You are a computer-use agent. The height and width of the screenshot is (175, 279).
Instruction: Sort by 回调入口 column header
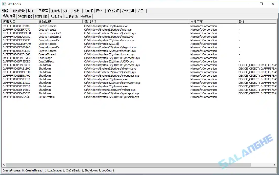(x=19, y=22)
